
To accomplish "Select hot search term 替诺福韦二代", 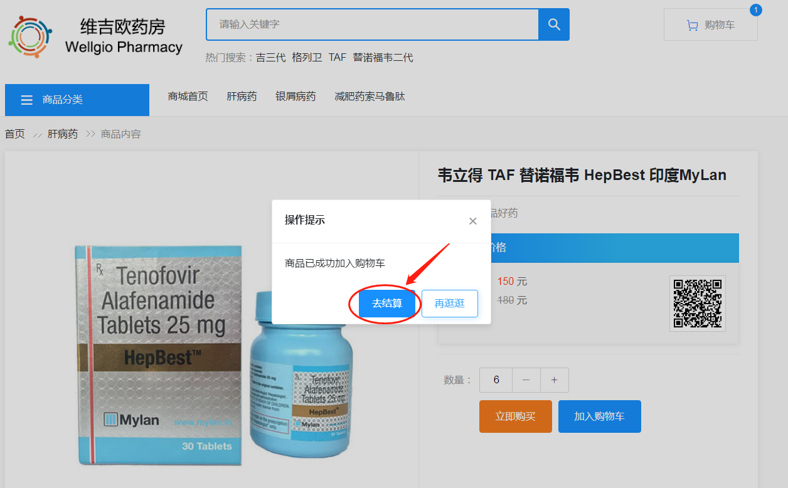I will click(383, 58).
